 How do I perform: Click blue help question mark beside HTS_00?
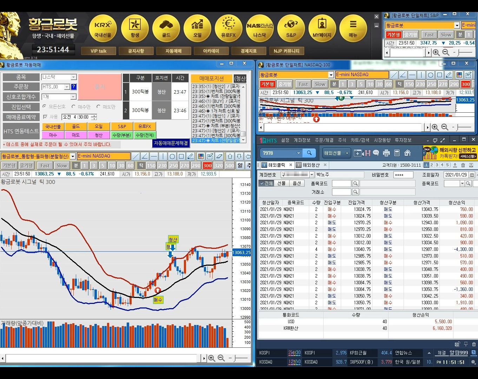(x=74, y=87)
